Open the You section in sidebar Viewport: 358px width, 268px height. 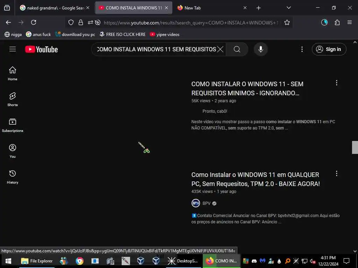coord(13,151)
